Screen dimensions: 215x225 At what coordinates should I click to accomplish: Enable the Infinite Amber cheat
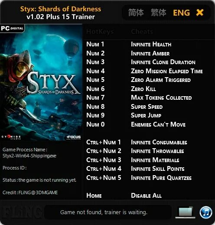click(150, 53)
